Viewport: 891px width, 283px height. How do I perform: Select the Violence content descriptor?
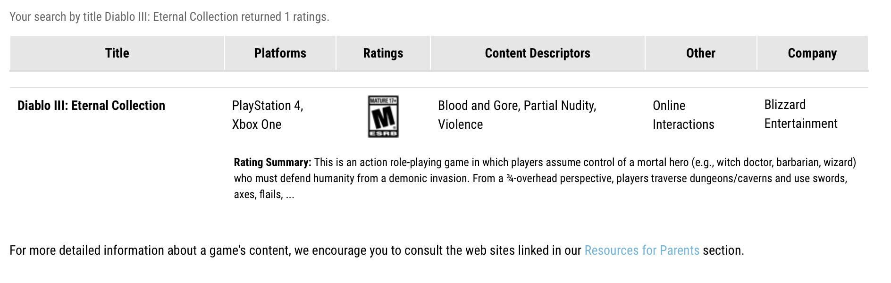[460, 125]
